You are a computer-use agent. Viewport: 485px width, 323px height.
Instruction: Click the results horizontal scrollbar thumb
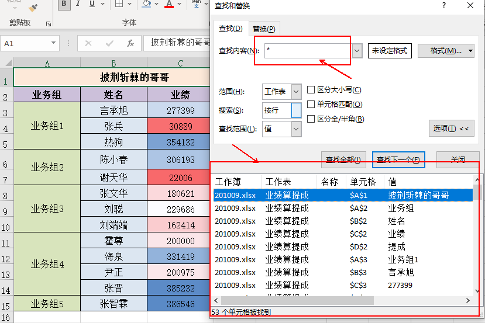297,300
